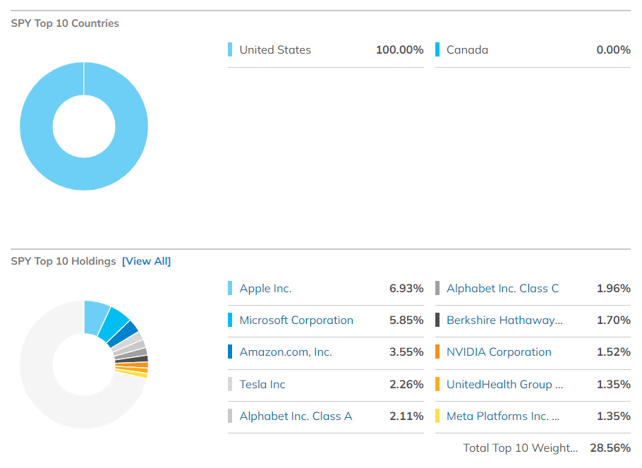Open the Amazon.com, Inc. holding link
This screenshot has height=468, width=642.
point(286,352)
